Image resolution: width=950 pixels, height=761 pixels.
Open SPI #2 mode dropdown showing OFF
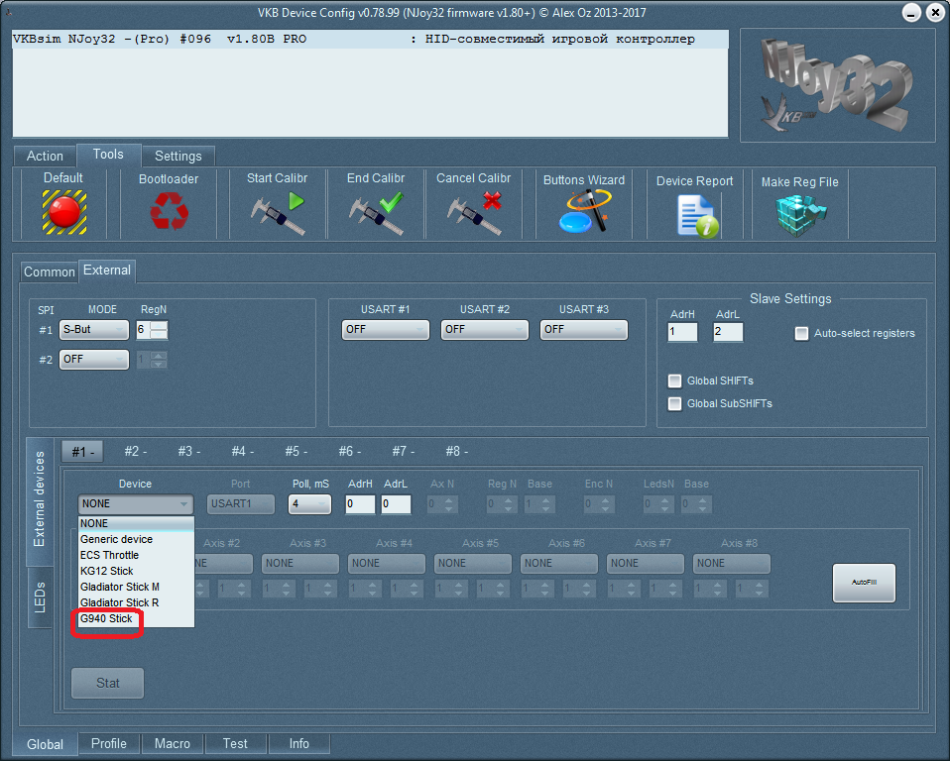pos(94,360)
